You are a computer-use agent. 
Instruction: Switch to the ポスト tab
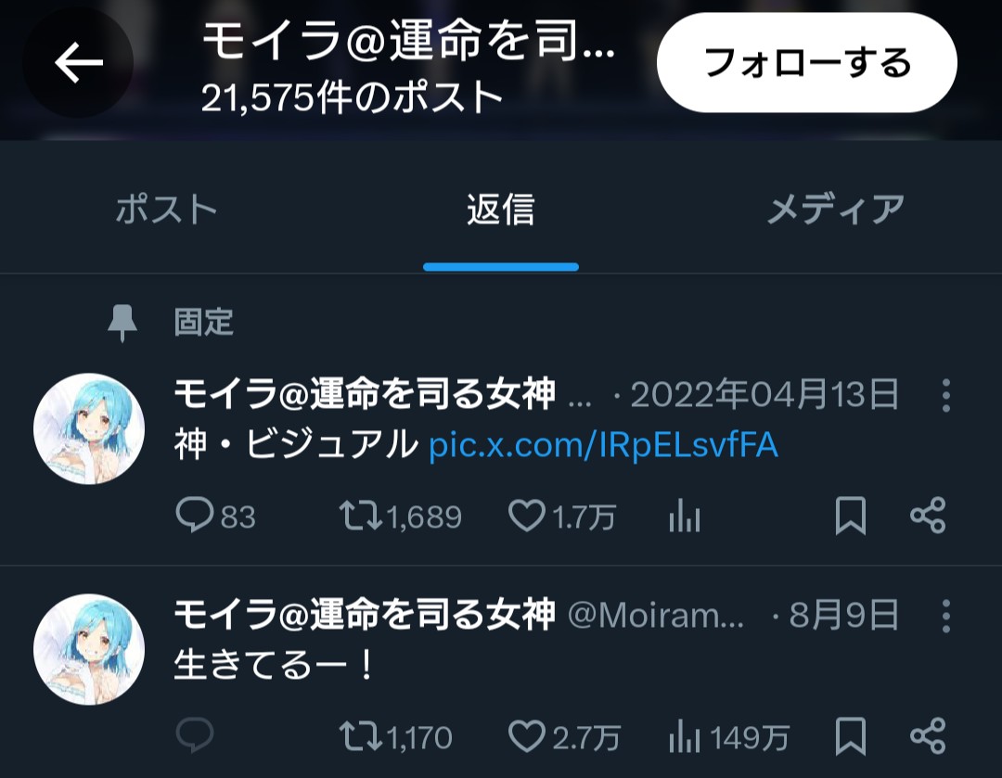click(167, 210)
